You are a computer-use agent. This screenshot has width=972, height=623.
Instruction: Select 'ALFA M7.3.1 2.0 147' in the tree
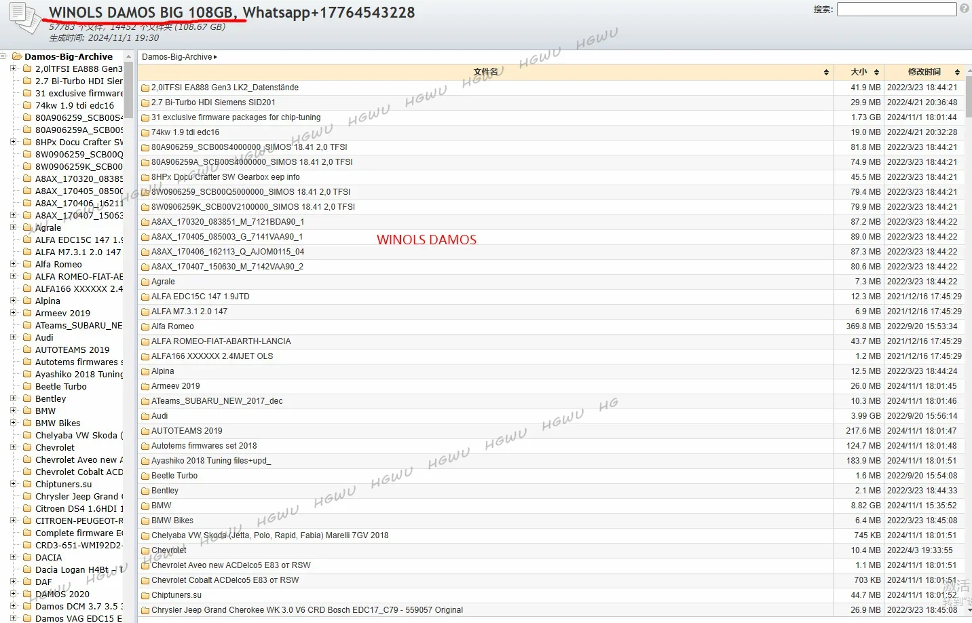pyautogui.click(x=78, y=252)
